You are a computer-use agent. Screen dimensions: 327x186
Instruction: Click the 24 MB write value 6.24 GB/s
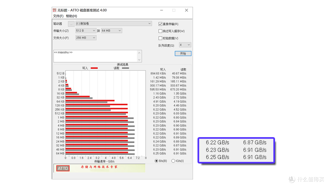tap(160, 142)
